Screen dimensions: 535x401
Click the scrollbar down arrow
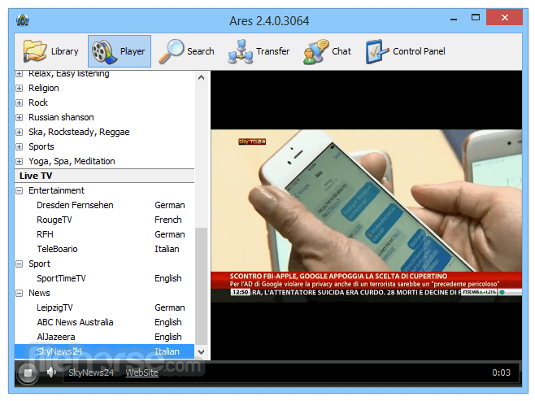(202, 352)
